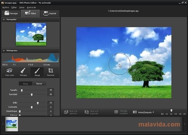Set zoom level to x1
This screenshot has width=188, height=135.
tap(166, 114)
